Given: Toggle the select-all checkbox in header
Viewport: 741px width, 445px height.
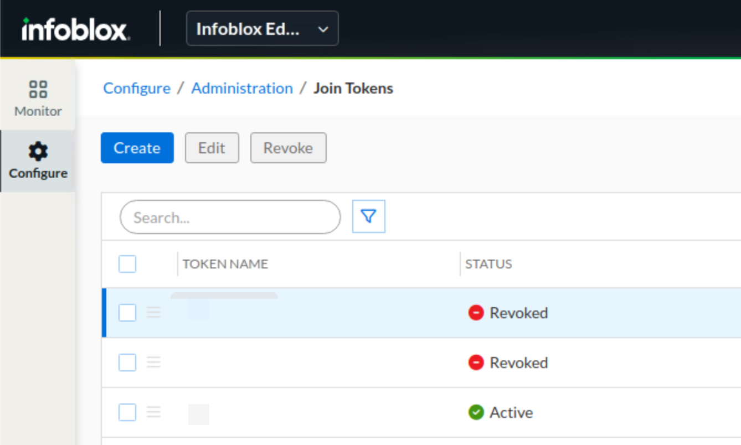Looking at the screenshot, I should (x=127, y=265).
